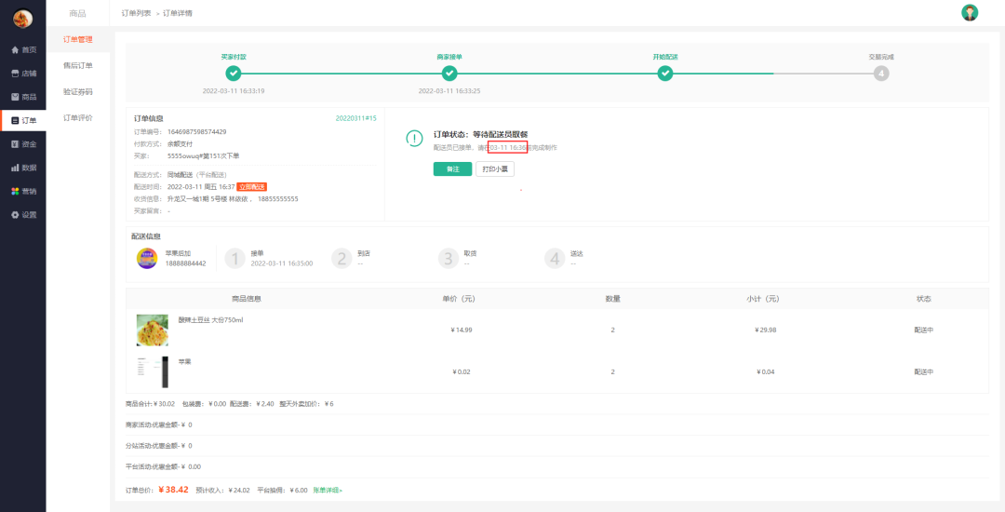This screenshot has width=1005, height=512.
Task: Open 营销 marketing section in sidebar
Action: (x=23, y=191)
